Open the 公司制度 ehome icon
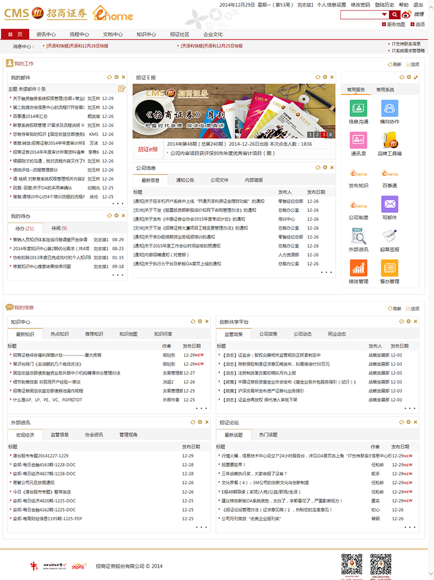 pyautogui.click(x=358, y=204)
